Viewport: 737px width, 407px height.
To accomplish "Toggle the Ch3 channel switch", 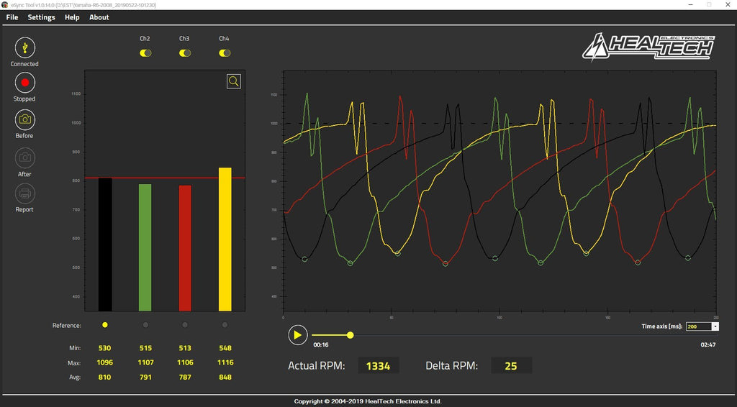I will pyautogui.click(x=185, y=53).
